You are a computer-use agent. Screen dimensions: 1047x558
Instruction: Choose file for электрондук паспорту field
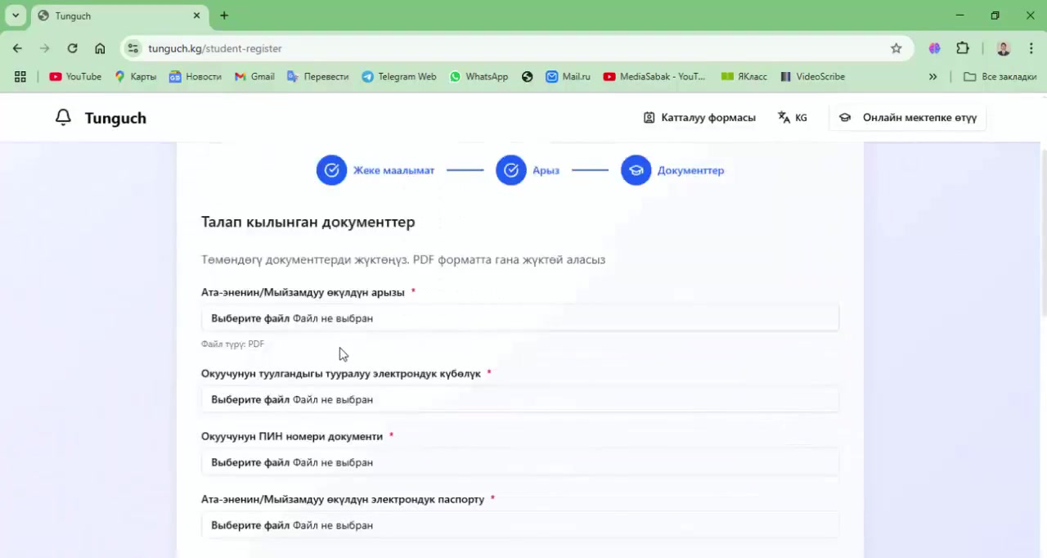pos(520,525)
